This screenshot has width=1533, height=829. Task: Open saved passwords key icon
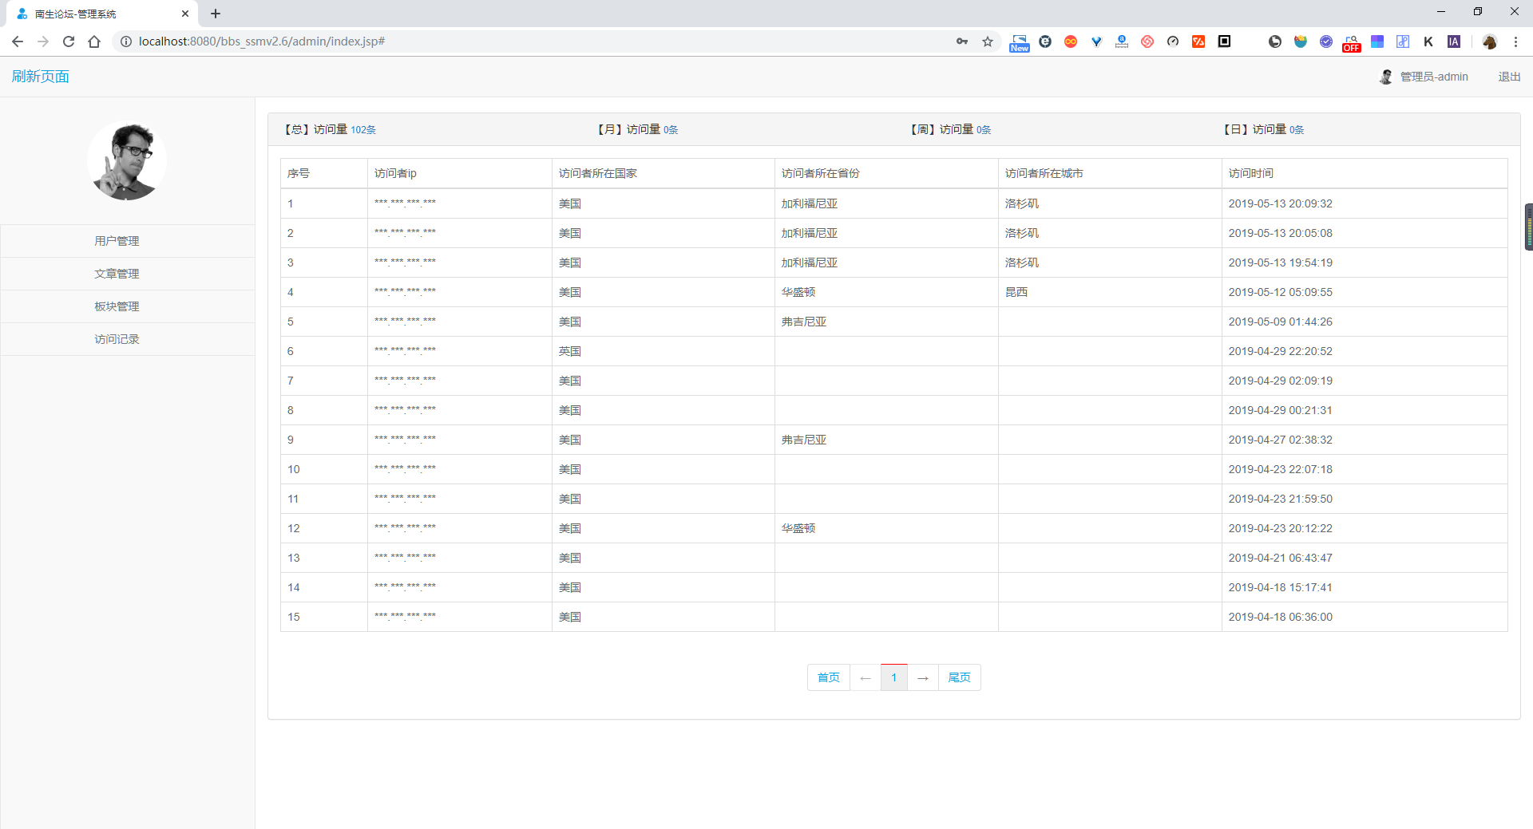pos(962,41)
